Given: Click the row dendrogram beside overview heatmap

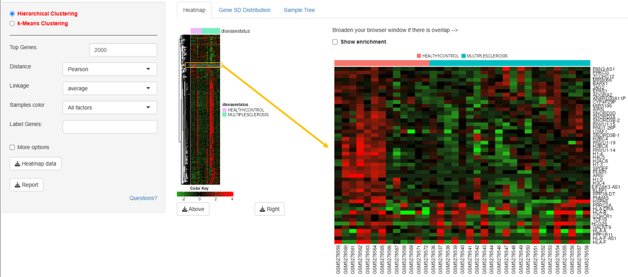Looking at the screenshot, I should [x=183, y=110].
